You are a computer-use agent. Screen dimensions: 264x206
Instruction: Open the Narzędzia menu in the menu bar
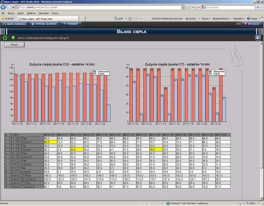click(x=44, y=13)
